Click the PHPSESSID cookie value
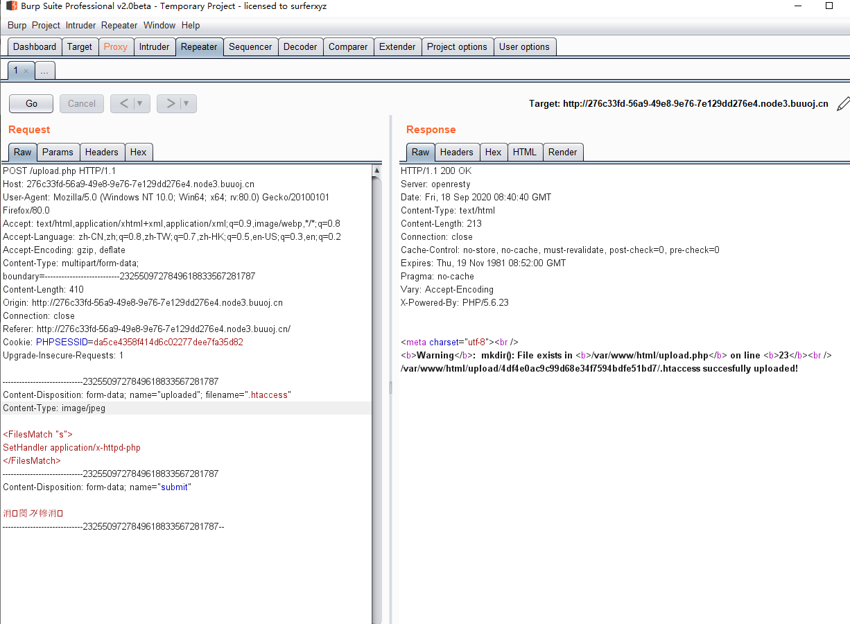The width and height of the screenshot is (850, 624). coord(168,343)
